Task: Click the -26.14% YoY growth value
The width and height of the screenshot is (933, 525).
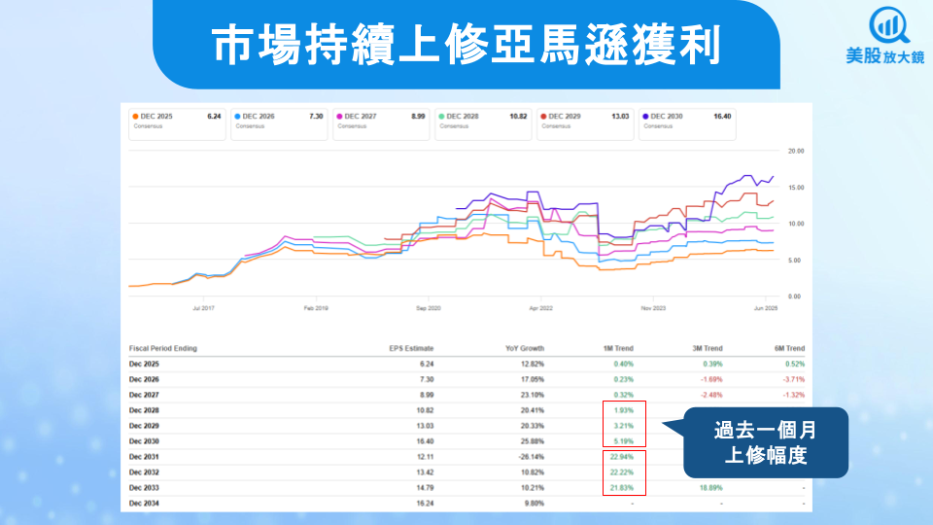Action: [532, 457]
